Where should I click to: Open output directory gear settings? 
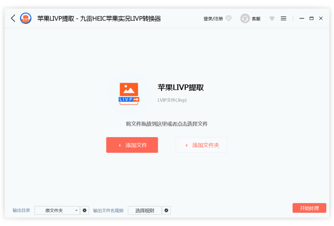click(85, 211)
